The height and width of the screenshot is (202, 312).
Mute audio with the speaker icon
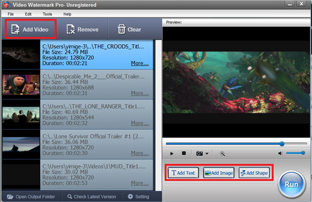(x=280, y=153)
